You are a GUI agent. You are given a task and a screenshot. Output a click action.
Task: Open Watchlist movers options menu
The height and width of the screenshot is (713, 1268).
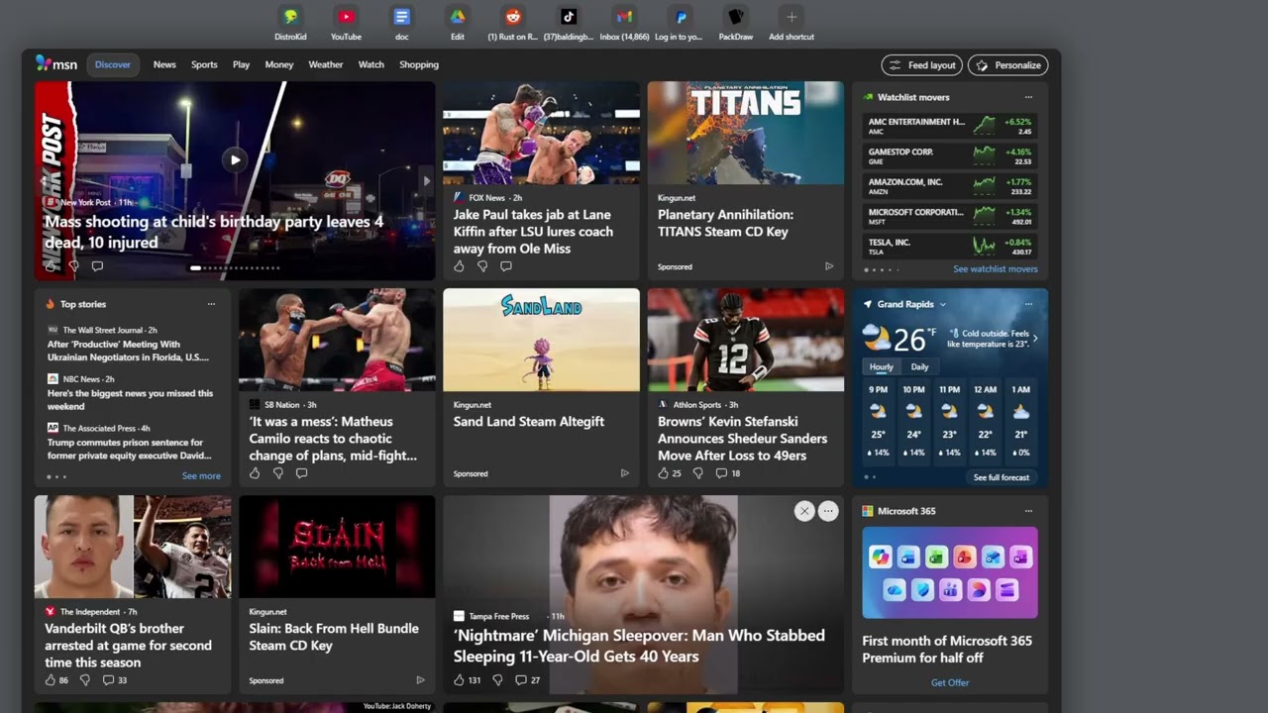[x=1028, y=97]
